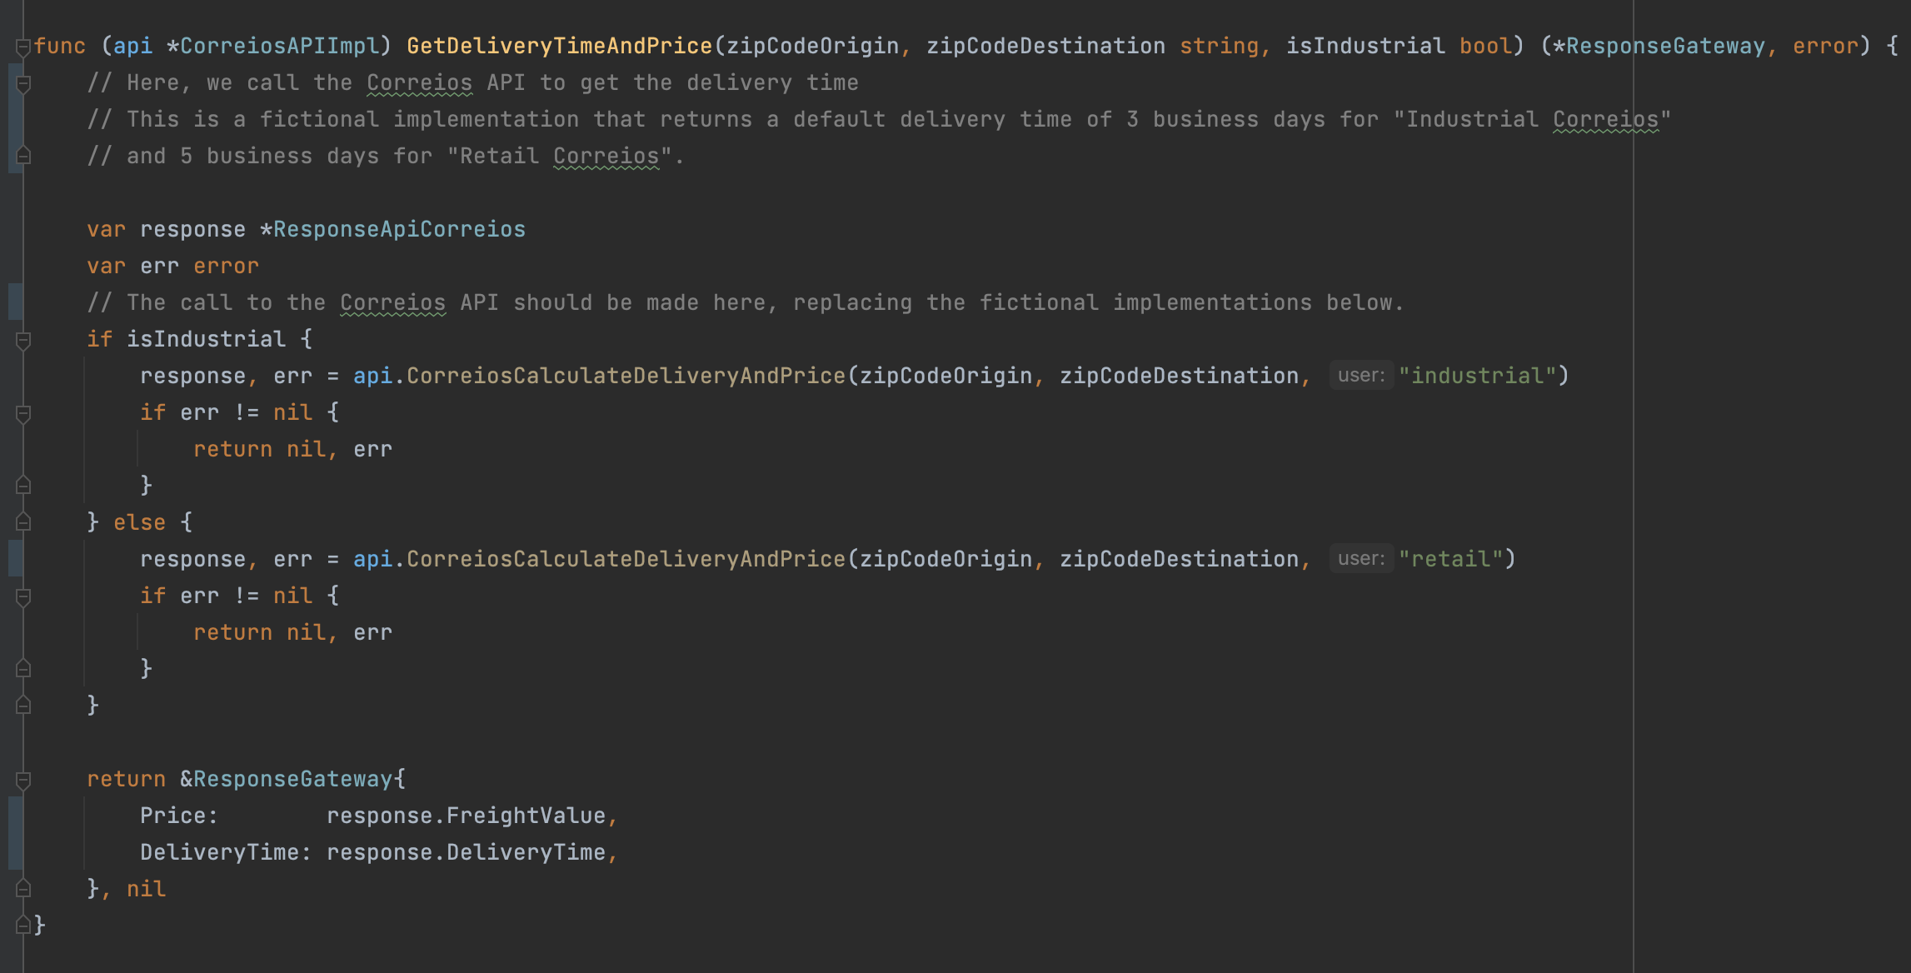Click the misspelled 'Correios' in 'Retail Correios' comment
1911x973 pixels.
click(x=606, y=156)
